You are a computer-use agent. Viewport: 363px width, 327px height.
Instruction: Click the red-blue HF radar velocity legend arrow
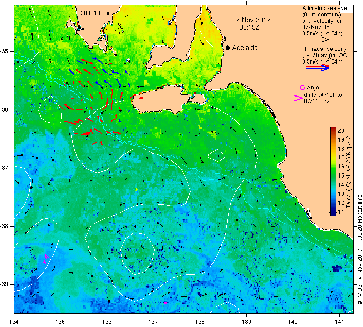pyautogui.click(x=318, y=68)
